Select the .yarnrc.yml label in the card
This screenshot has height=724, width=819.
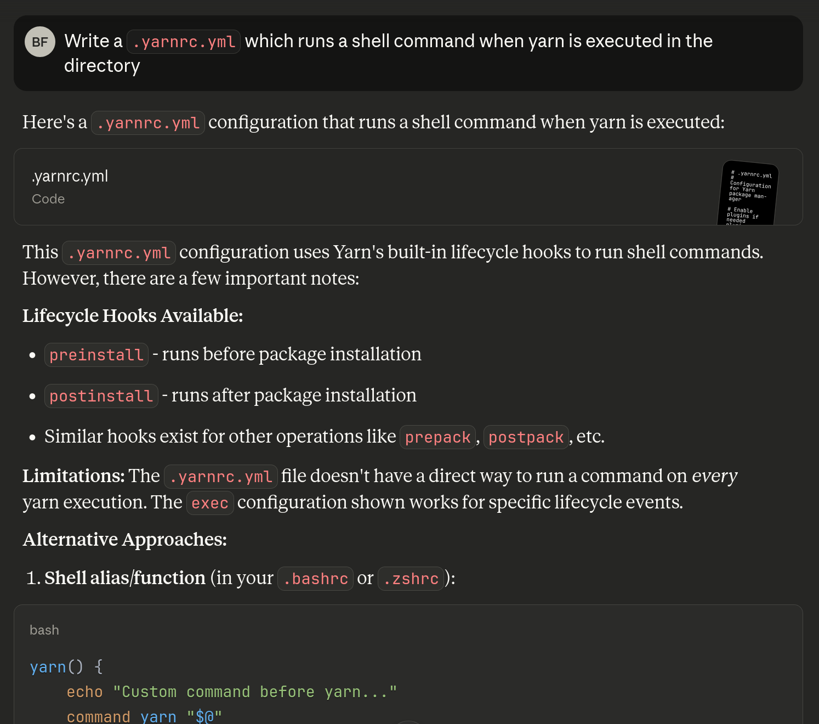click(x=70, y=176)
